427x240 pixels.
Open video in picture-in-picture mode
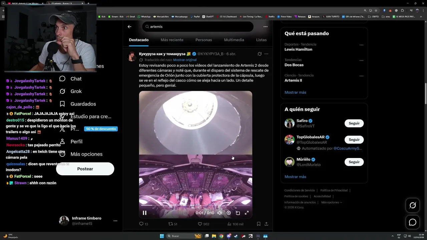(x=238, y=213)
